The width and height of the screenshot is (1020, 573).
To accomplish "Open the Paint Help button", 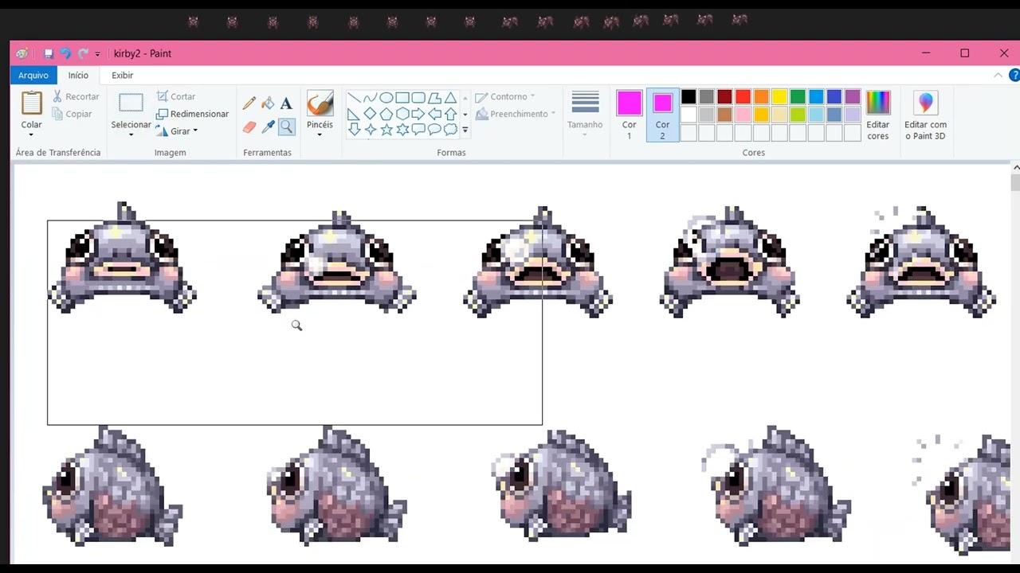I will [x=1014, y=75].
